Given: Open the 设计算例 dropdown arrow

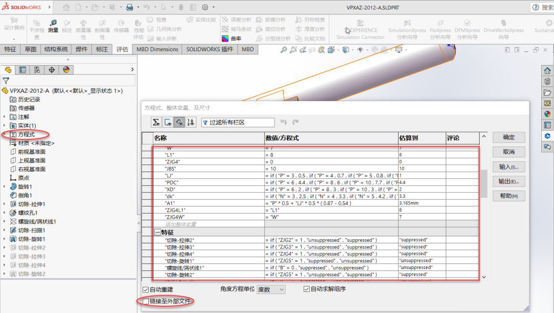Looking at the screenshot, I should [14, 39].
